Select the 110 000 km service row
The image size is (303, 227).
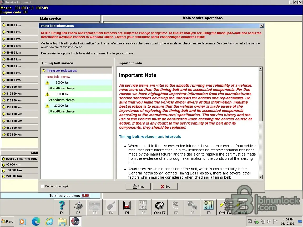pyautogui.click(x=20, y=94)
